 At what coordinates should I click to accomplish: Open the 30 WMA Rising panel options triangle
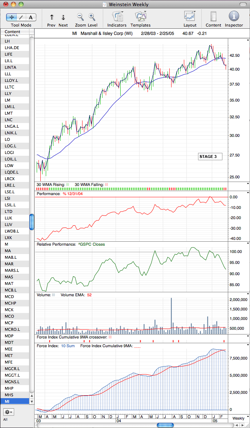(x=247, y=184)
